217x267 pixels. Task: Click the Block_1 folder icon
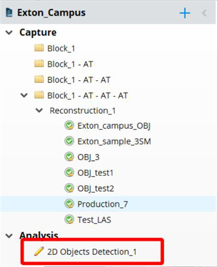click(39, 48)
